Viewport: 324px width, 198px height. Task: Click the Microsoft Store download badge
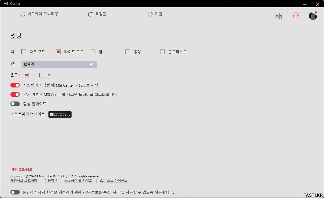[x=60, y=114]
